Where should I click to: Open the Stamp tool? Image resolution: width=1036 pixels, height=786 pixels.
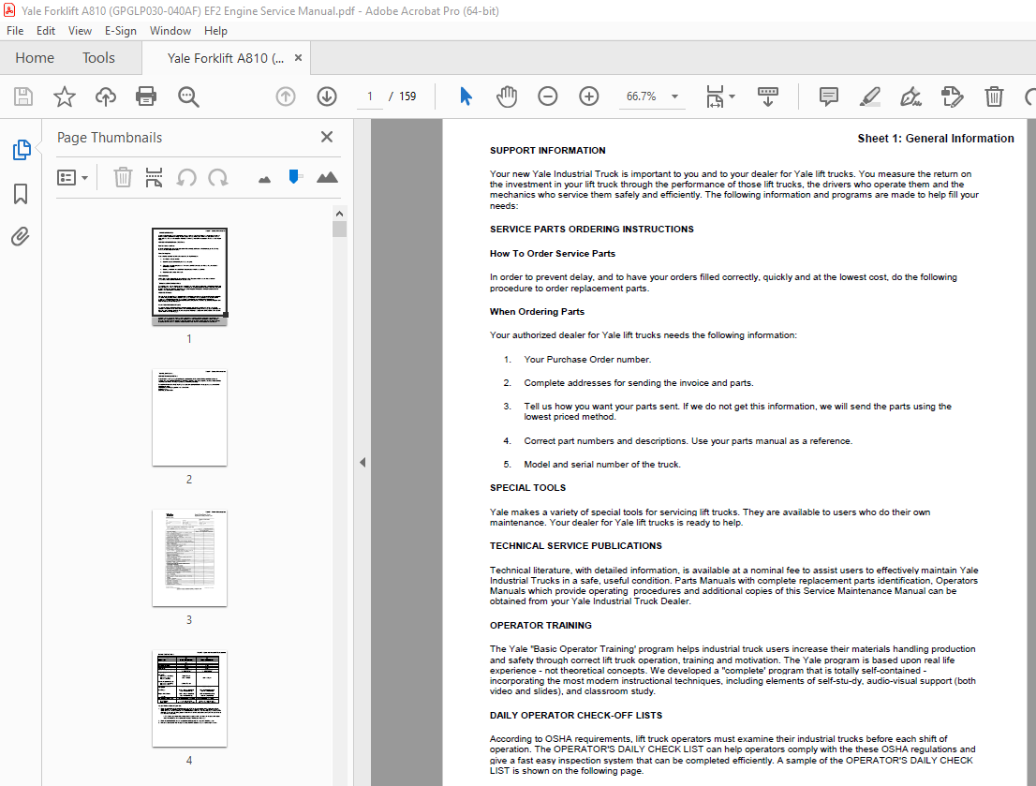952,96
